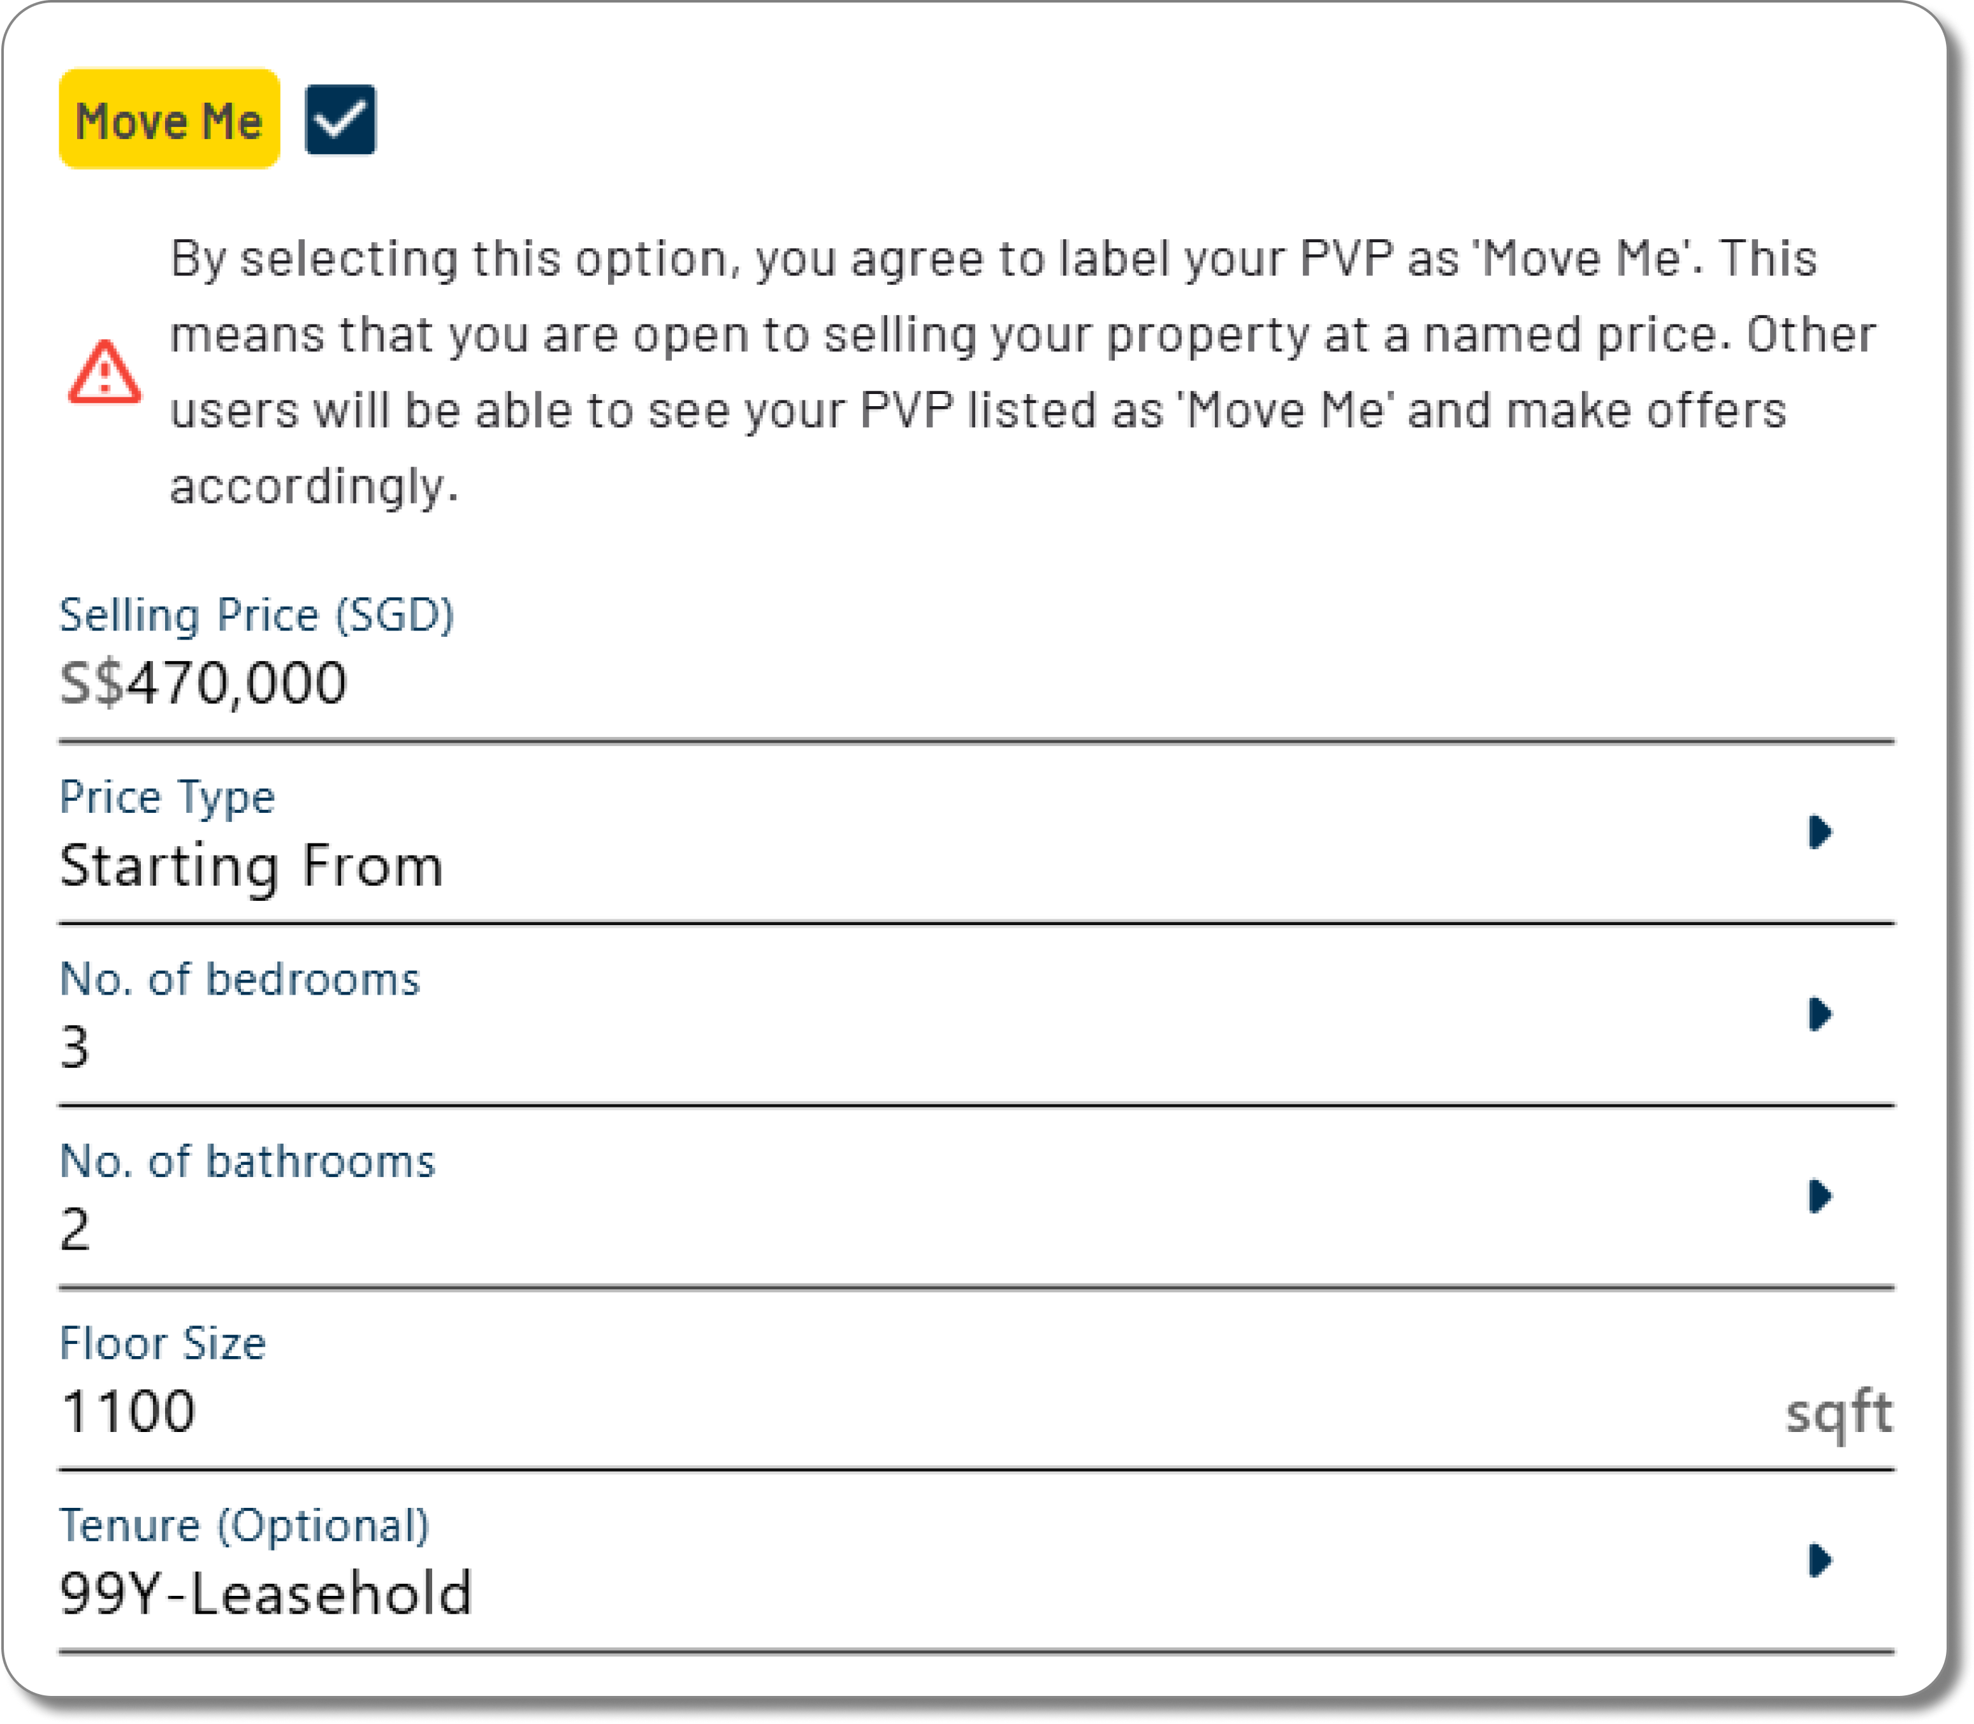
Task: Open the Price Type dropdown arrow
Action: [1819, 832]
